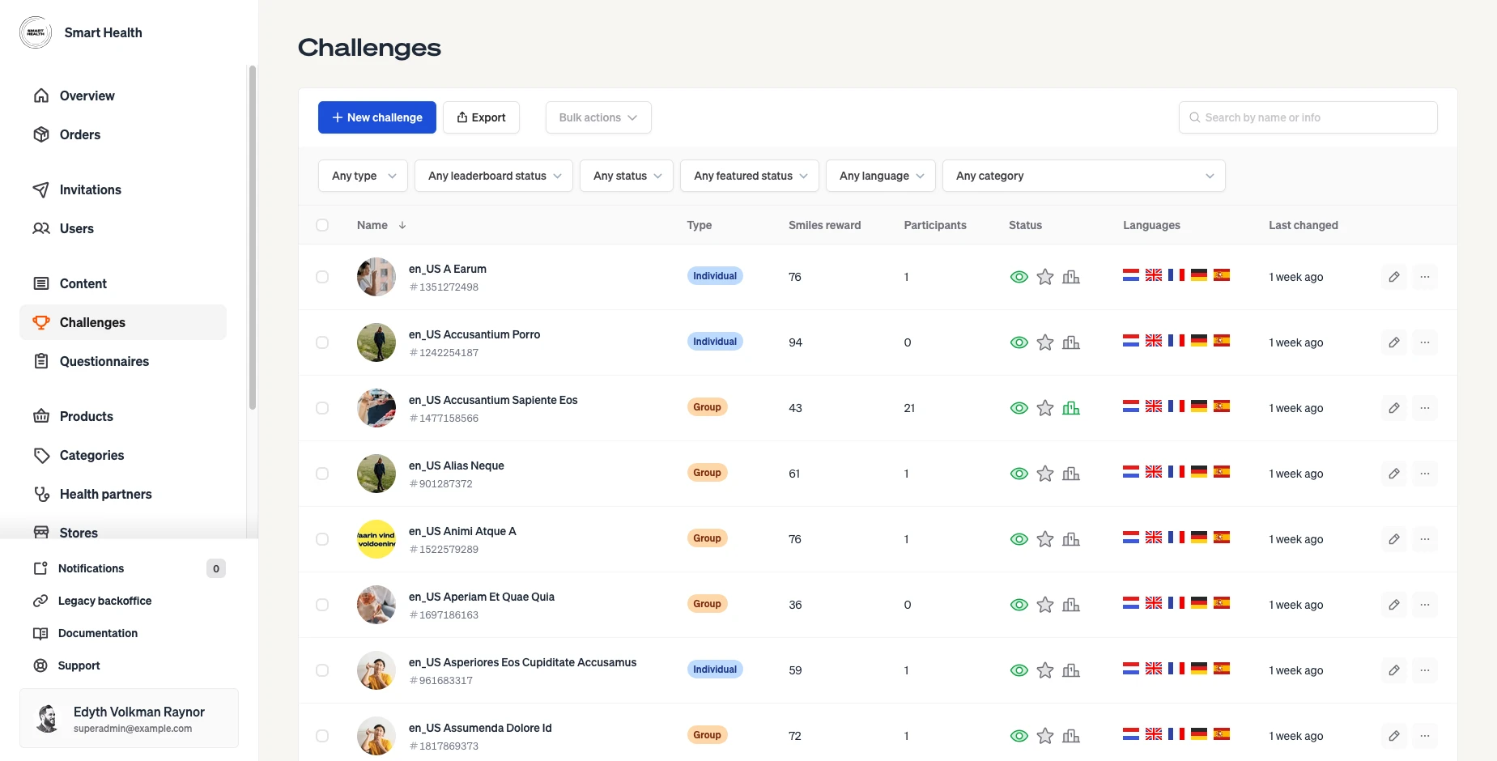This screenshot has height=761, width=1497.
Task: Navigate to Questionnaires
Action: pos(123,361)
